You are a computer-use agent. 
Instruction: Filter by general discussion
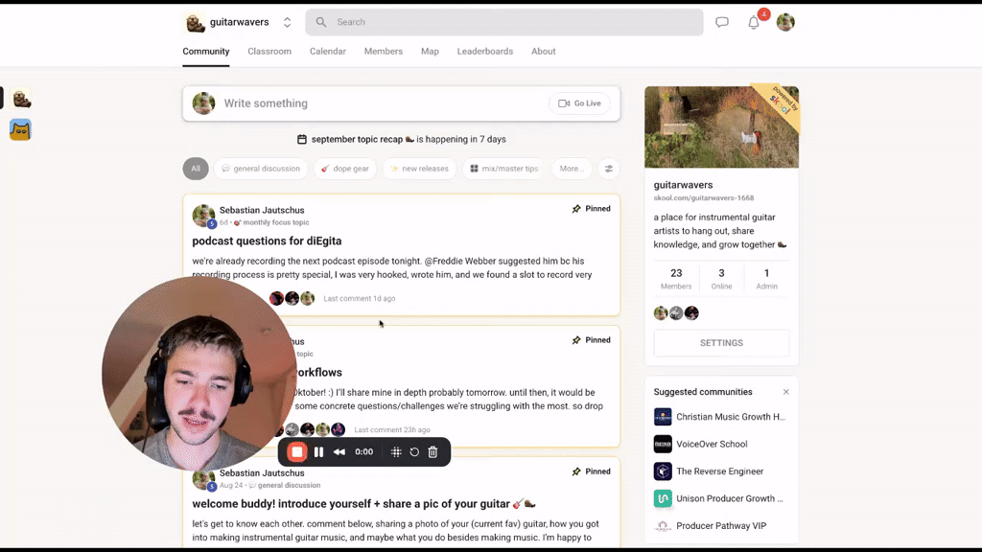[261, 169]
